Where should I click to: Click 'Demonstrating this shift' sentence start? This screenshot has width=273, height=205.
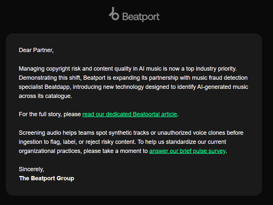(50, 78)
